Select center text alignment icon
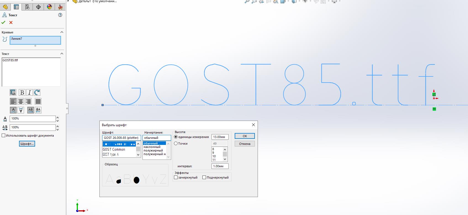 (21, 101)
